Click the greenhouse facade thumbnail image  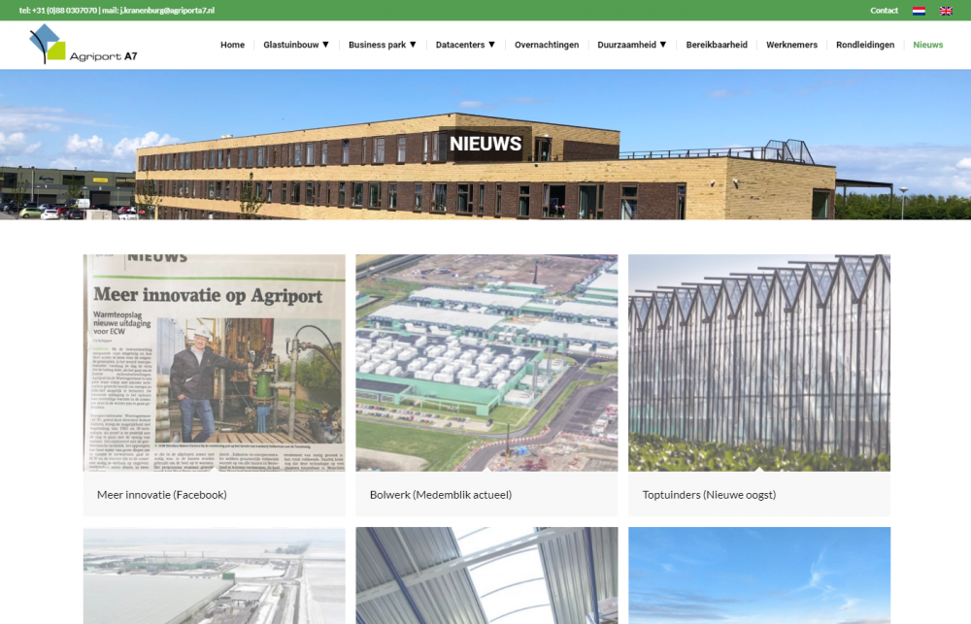(759, 363)
